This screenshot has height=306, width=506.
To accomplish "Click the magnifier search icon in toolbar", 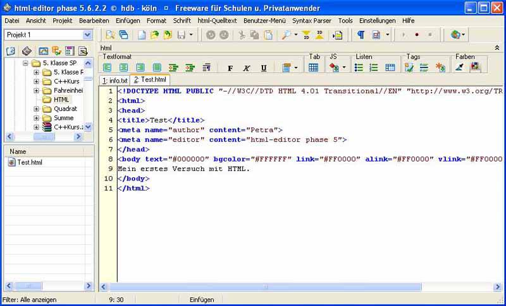I will [x=286, y=35].
